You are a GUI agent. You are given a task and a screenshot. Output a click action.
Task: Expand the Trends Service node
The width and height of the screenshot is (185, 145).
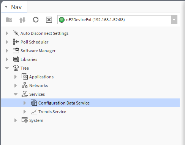click(x=25, y=112)
